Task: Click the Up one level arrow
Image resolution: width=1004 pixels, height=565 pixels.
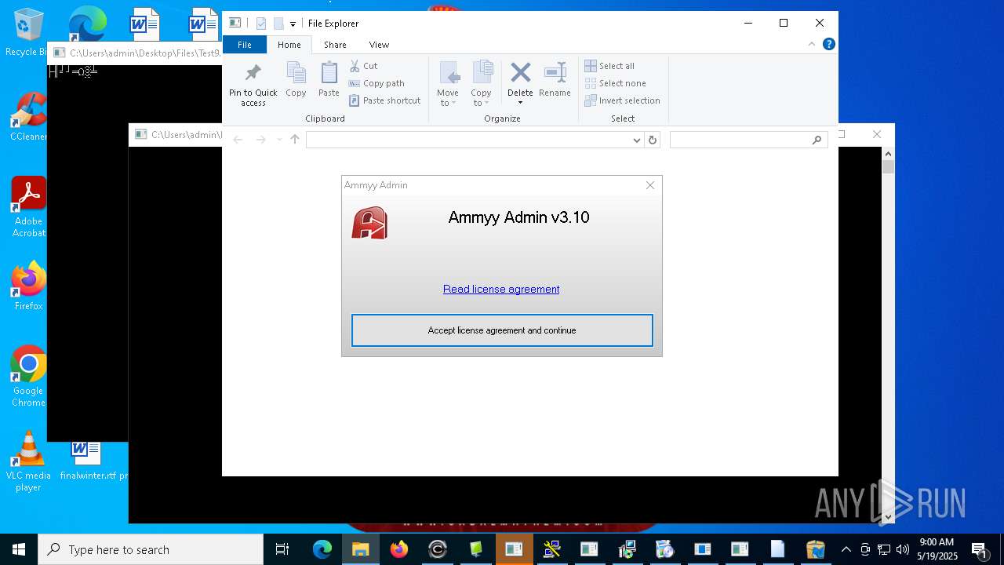Action: [295, 140]
